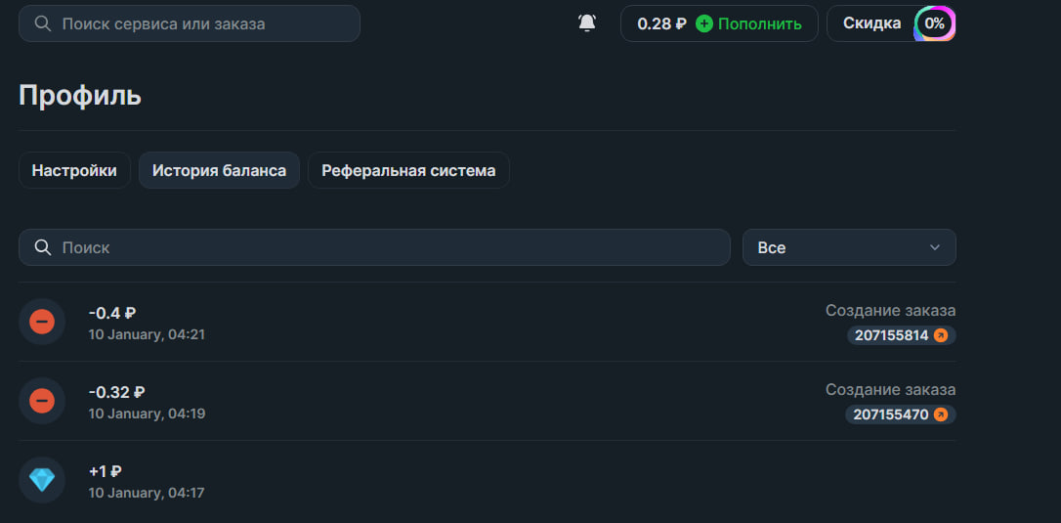
Task: Open the Реферальная система tab
Action: point(408,170)
